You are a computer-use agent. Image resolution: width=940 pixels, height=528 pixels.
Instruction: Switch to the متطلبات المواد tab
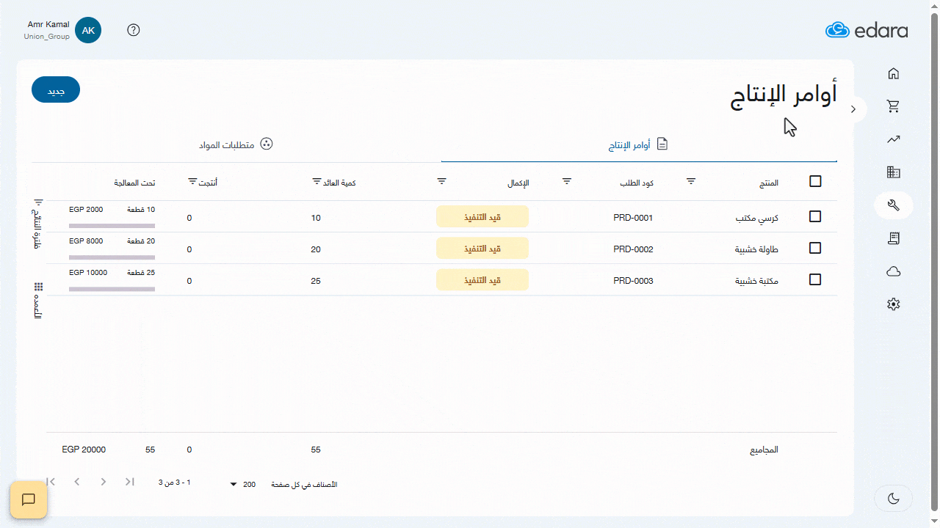point(236,144)
